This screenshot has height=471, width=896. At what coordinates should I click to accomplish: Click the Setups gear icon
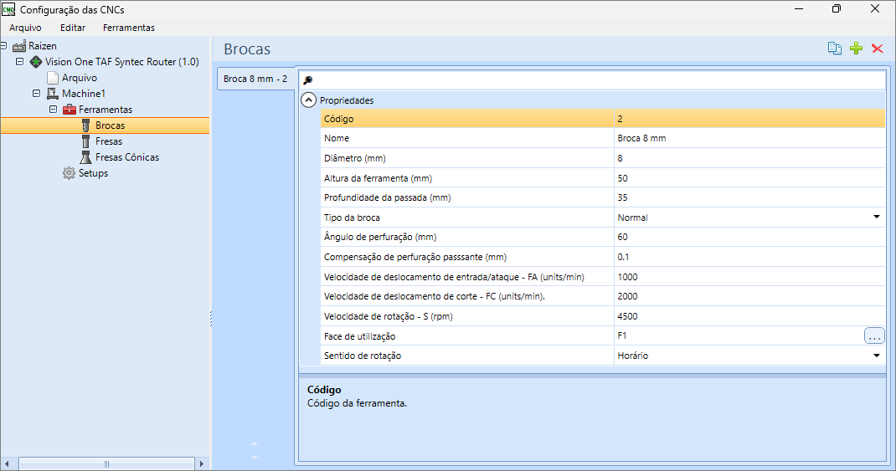click(x=70, y=173)
